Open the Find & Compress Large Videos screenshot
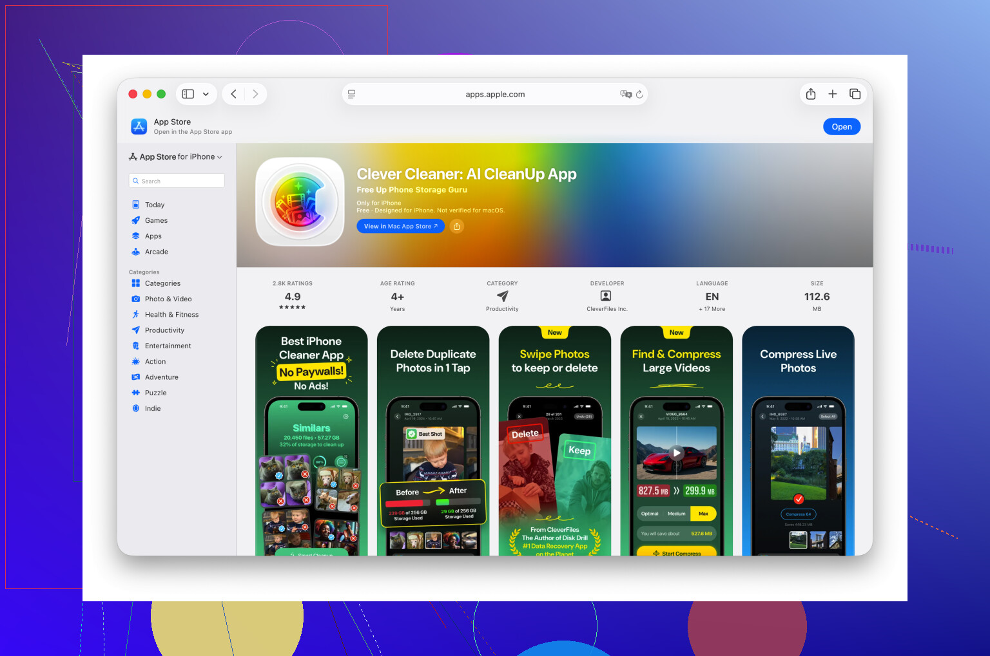This screenshot has width=990, height=656. pyautogui.click(x=677, y=441)
